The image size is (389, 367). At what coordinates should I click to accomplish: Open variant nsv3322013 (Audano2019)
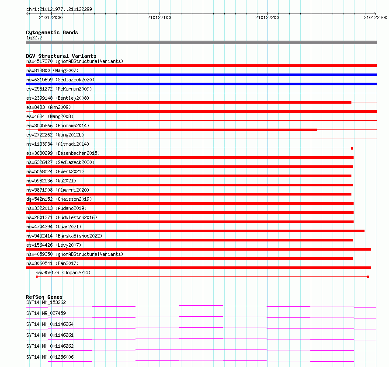click(56, 208)
